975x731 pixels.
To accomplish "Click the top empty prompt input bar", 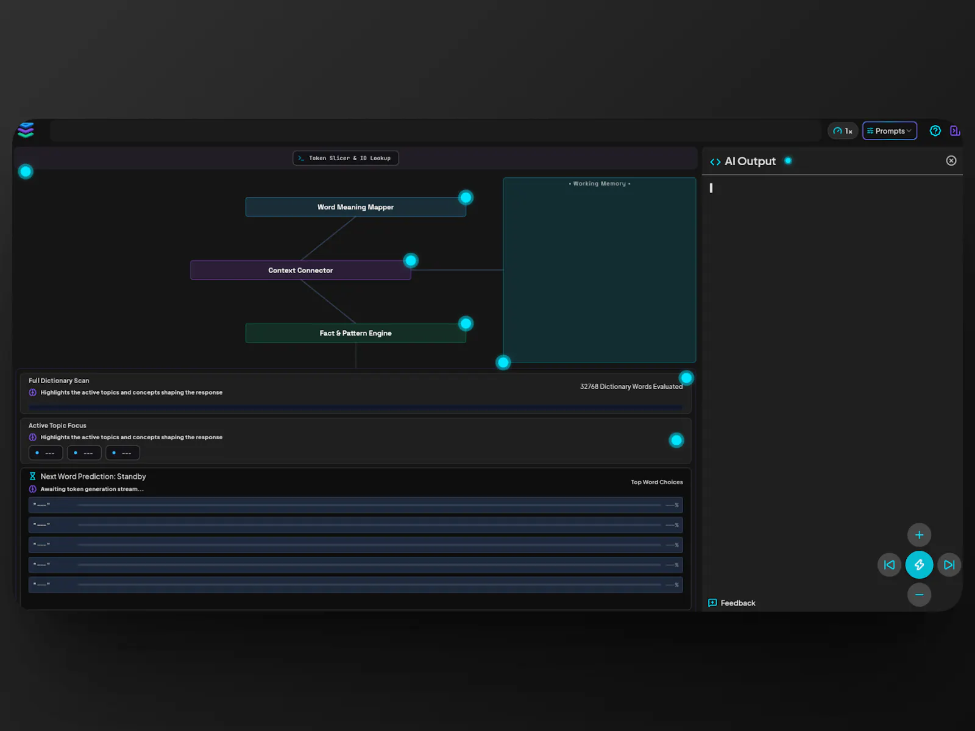I will (x=436, y=131).
